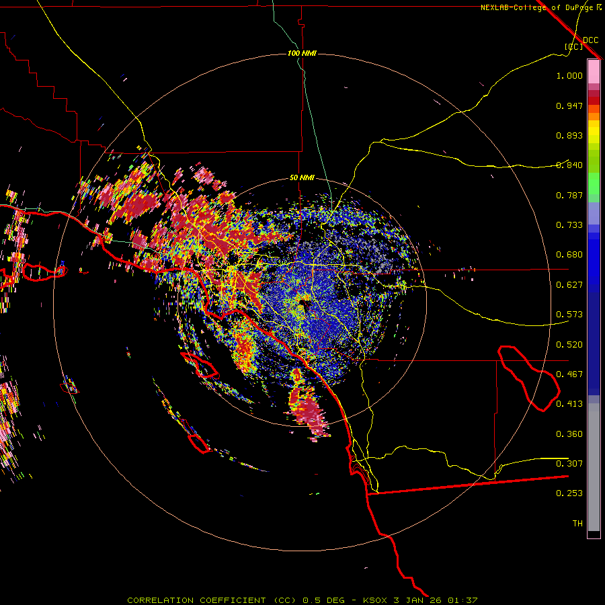Click the 0.787 scale value
Screen dimensions: 605x605
coord(569,195)
